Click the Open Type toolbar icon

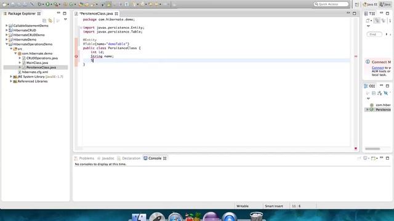81,4
